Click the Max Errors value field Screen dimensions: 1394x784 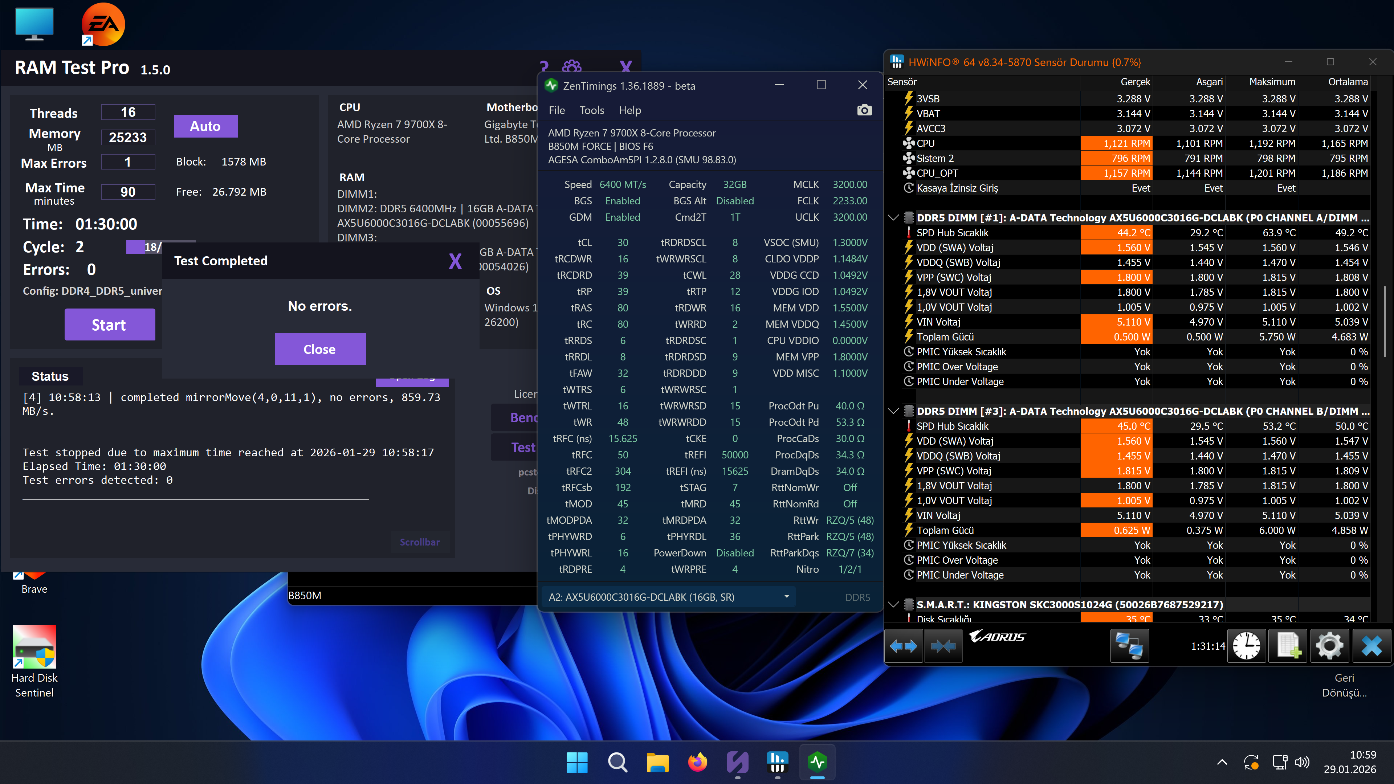click(128, 162)
